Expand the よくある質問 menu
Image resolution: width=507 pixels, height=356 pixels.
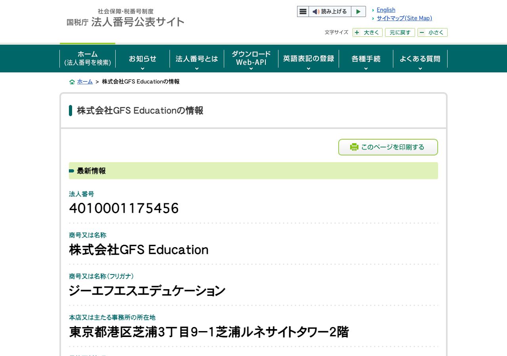point(420,59)
